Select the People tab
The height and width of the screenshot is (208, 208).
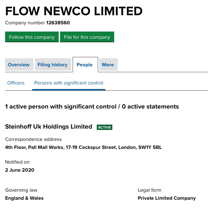[x=84, y=65]
